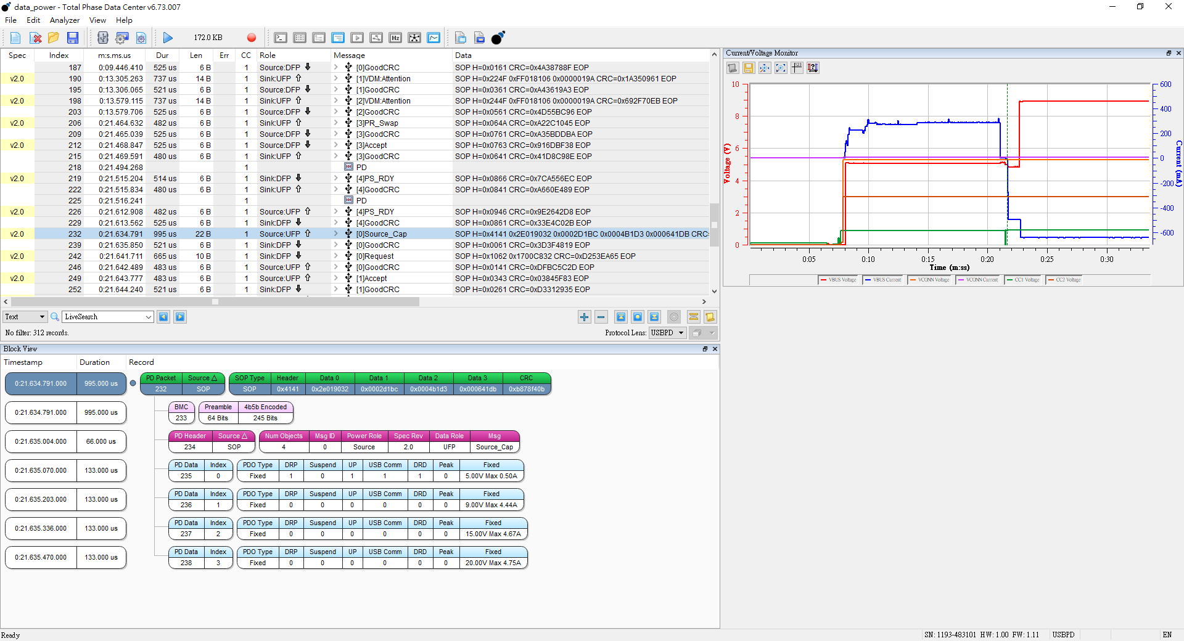Toggle CC1 Voltage trace in legend
This screenshot has height=641, width=1184.
click(x=1024, y=280)
